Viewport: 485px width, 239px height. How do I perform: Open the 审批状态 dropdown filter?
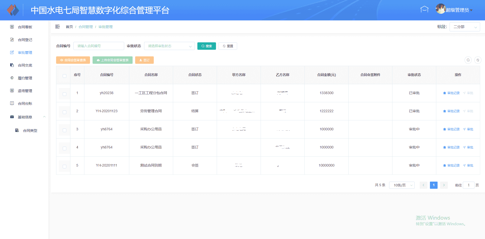pos(169,46)
